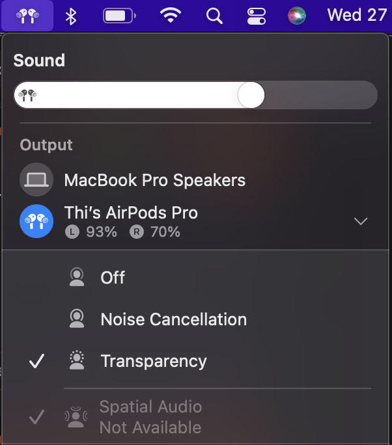392x445 pixels.
Task: Launch Siri from menu bar
Action: click(x=297, y=16)
